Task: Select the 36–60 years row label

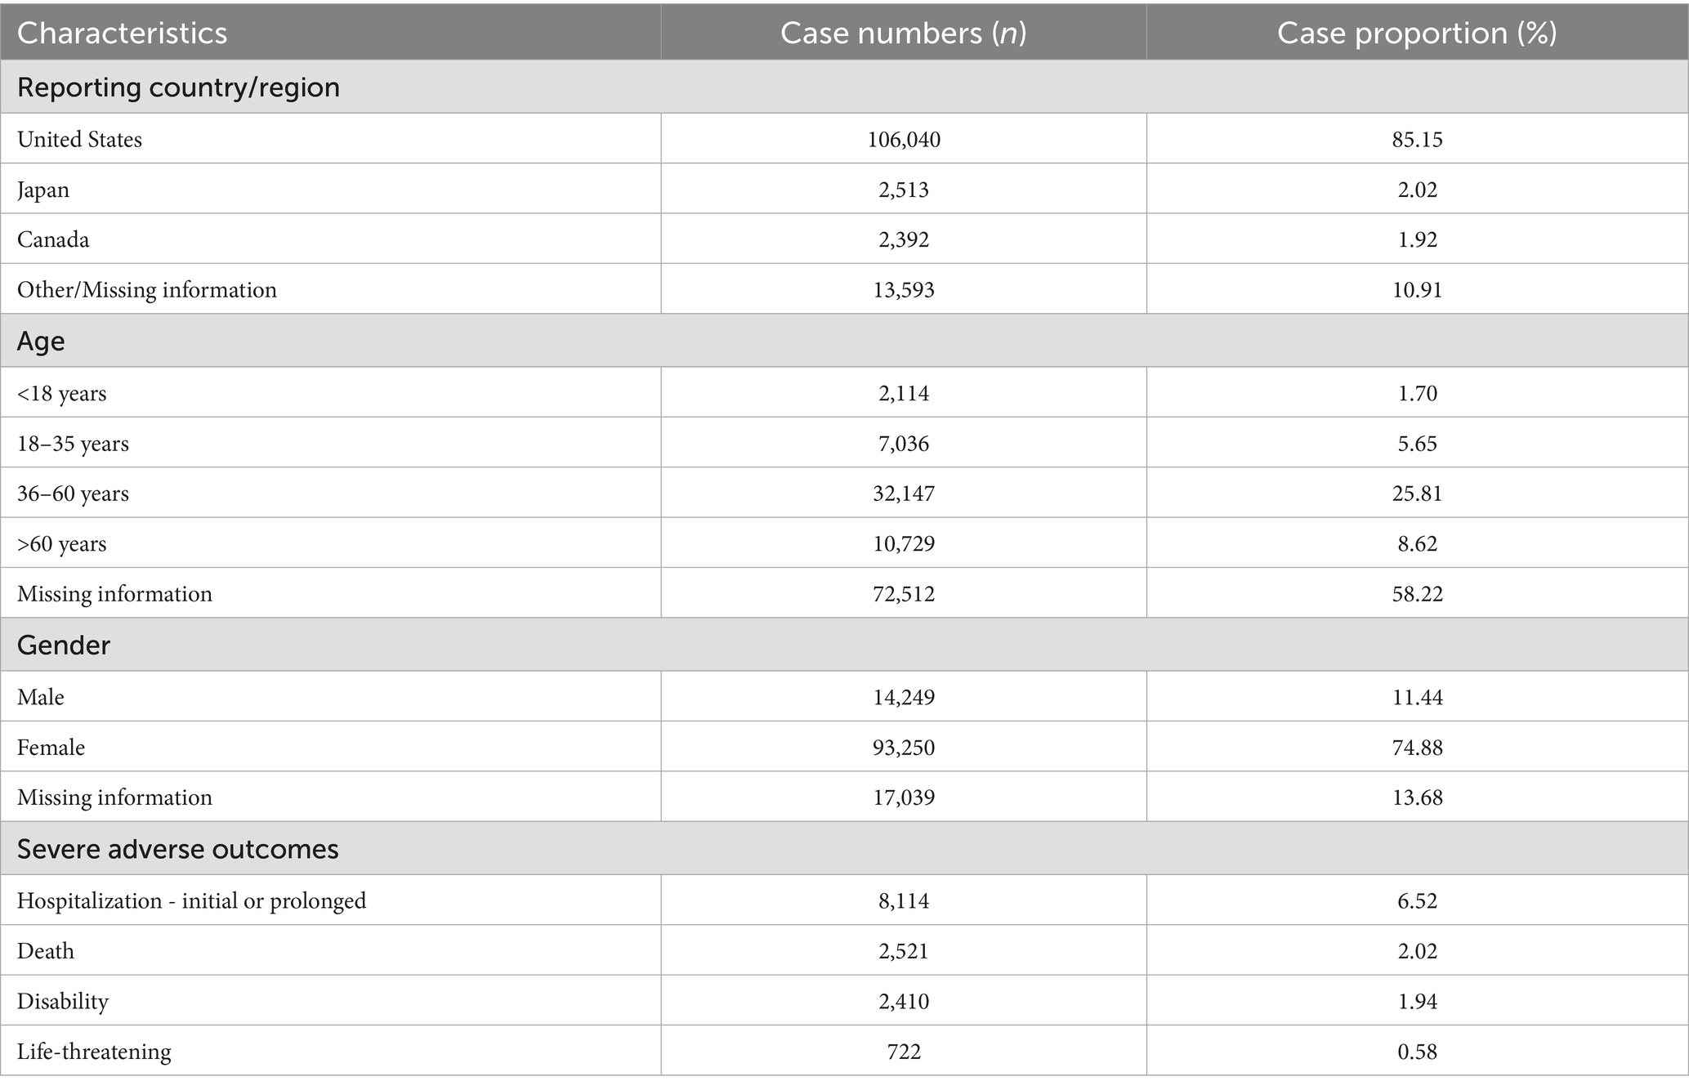Action: click(x=73, y=494)
